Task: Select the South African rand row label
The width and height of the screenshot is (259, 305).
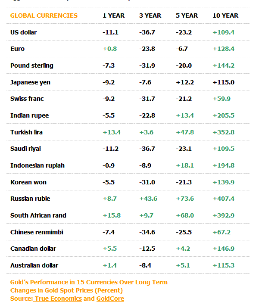Action: click(x=38, y=215)
